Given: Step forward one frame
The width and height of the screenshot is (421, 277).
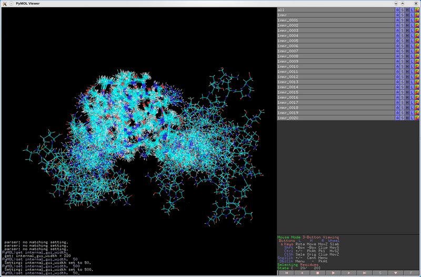Looking at the screenshot, I should tap(349, 273).
